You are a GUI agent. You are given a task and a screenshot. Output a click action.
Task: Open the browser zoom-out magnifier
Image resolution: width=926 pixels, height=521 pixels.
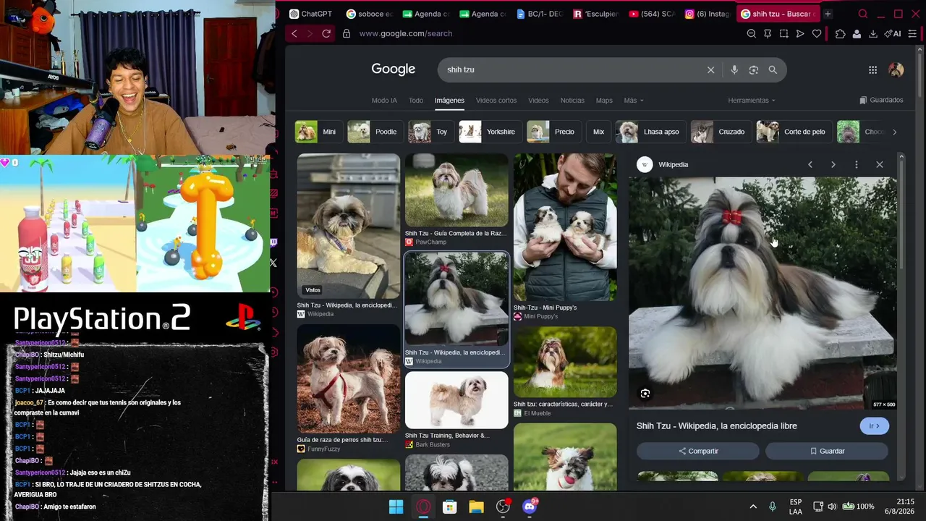click(x=752, y=33)
